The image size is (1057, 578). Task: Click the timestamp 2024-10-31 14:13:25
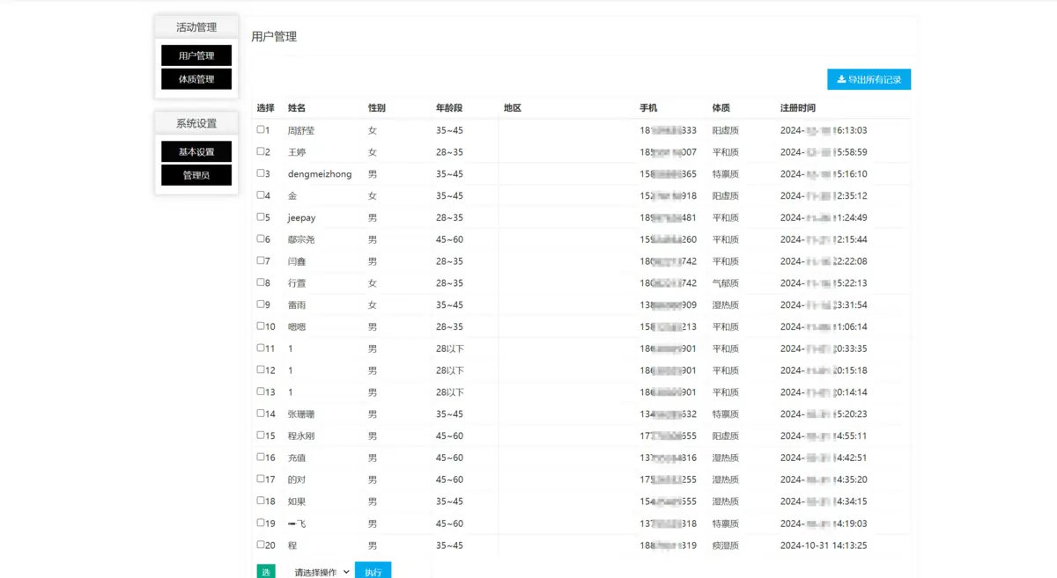pos(824,545)
